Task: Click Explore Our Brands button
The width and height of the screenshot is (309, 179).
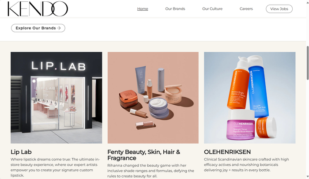Action: point(38,28)
